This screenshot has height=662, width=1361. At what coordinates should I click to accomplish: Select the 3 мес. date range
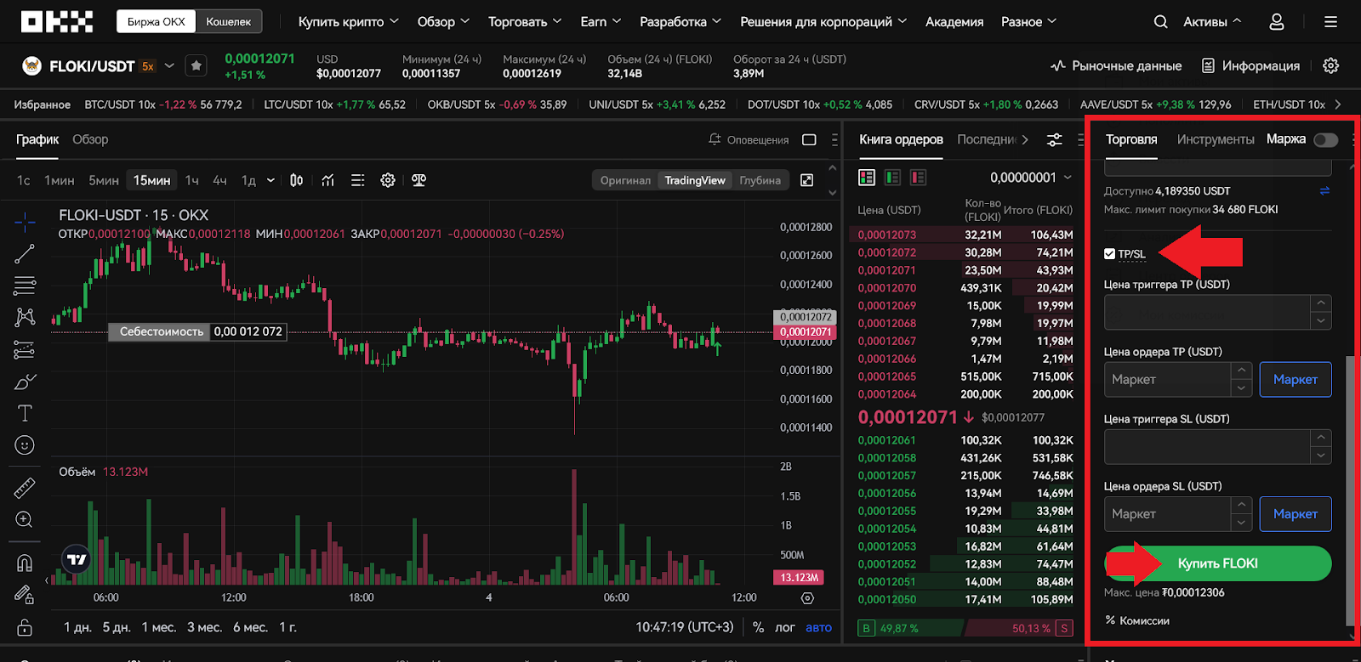205,627
